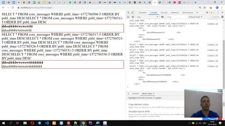
Task: Open the DevTools customize three-dot menu
Action: 218,13
